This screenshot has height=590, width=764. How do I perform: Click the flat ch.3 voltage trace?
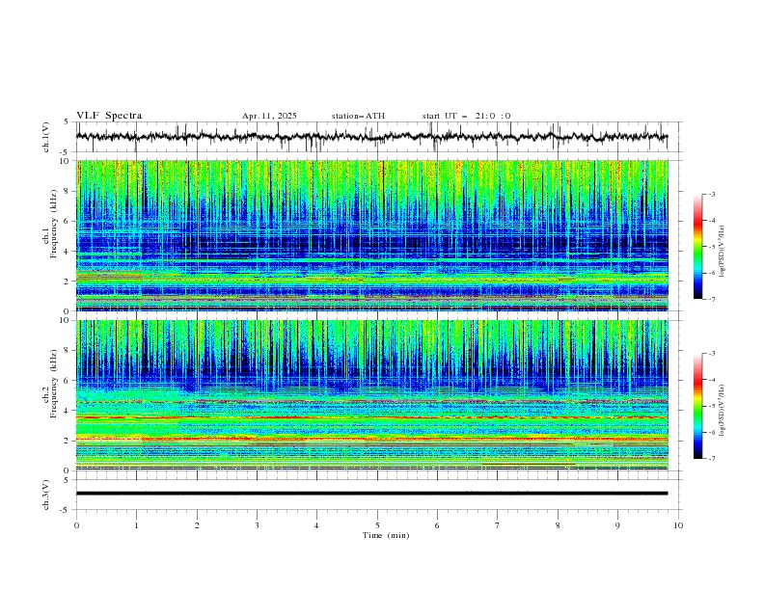point(371,494)
